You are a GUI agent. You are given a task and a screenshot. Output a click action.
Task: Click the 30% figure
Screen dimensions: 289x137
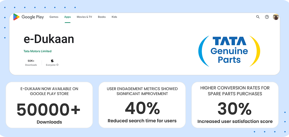tap(234, 109)
